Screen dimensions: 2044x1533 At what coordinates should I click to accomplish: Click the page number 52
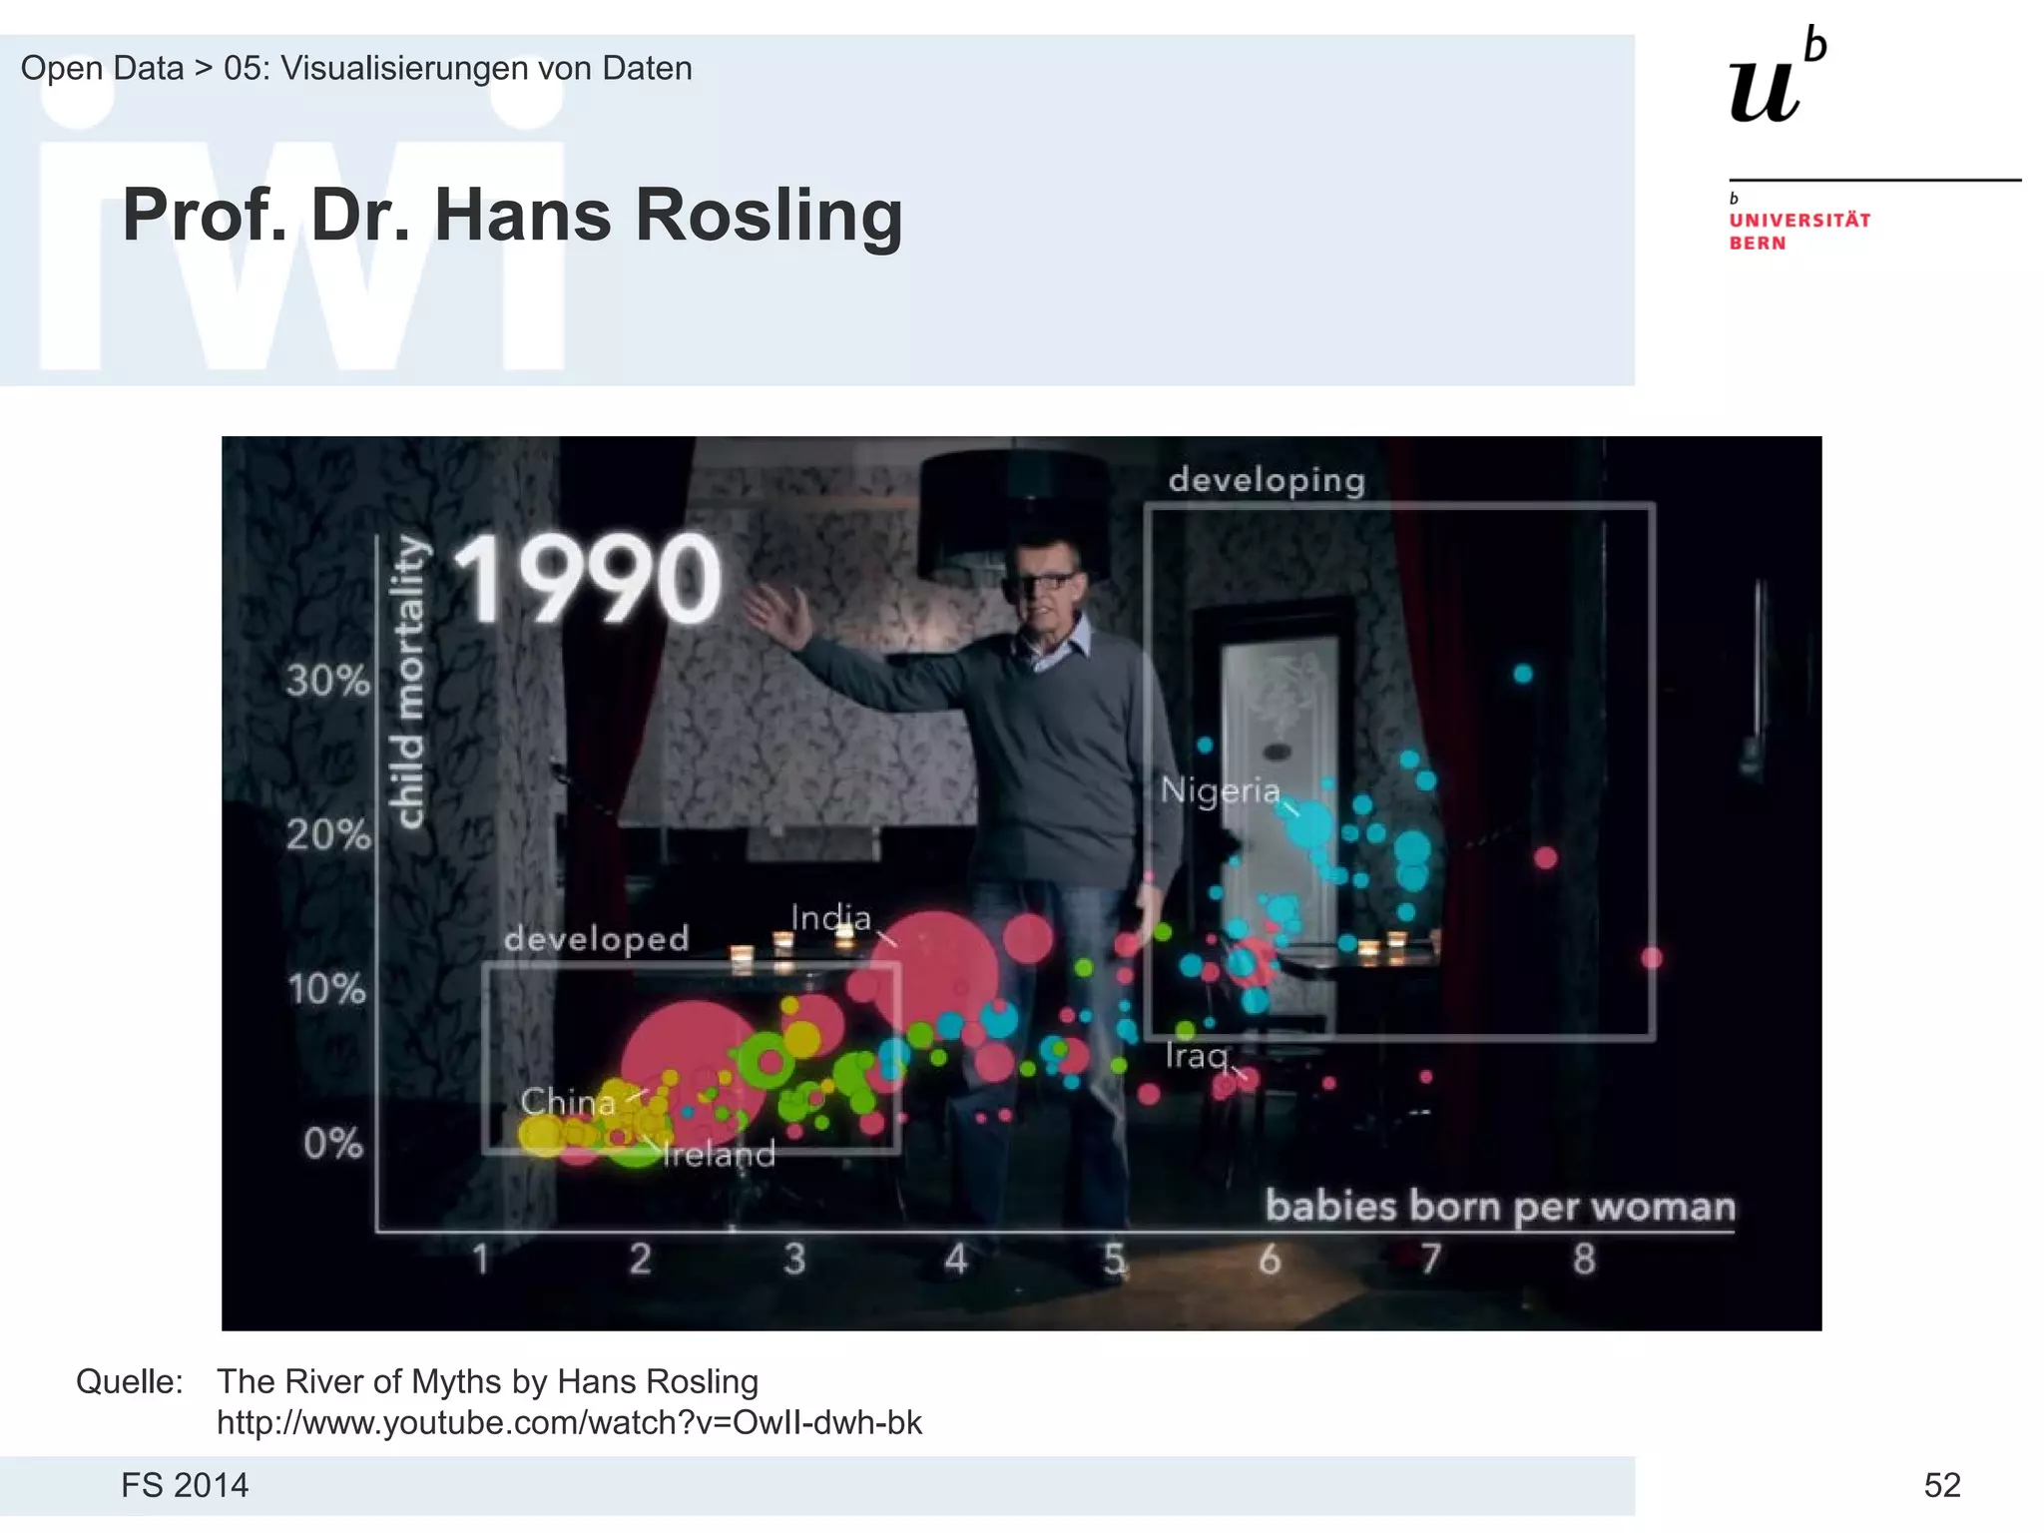1942,1485
